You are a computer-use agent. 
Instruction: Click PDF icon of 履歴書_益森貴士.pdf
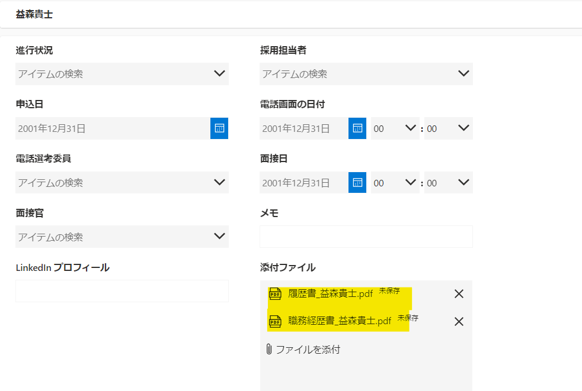275,294
